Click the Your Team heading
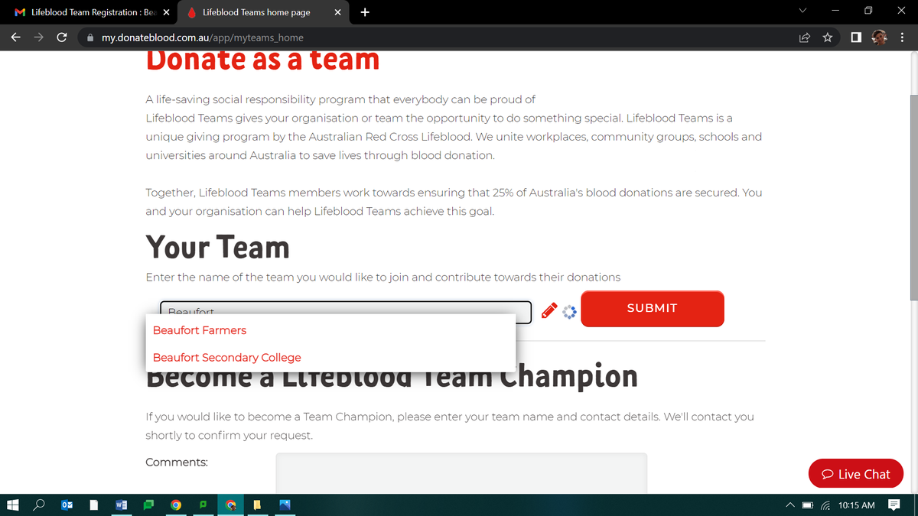The image size is (918, 516). (x=218, y=248)
